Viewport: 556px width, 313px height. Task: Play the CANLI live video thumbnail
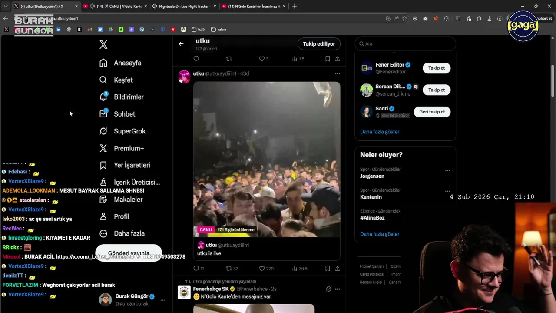tap(267, 159)
